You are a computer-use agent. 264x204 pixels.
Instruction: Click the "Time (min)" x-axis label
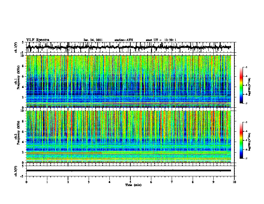click(133, 185)
